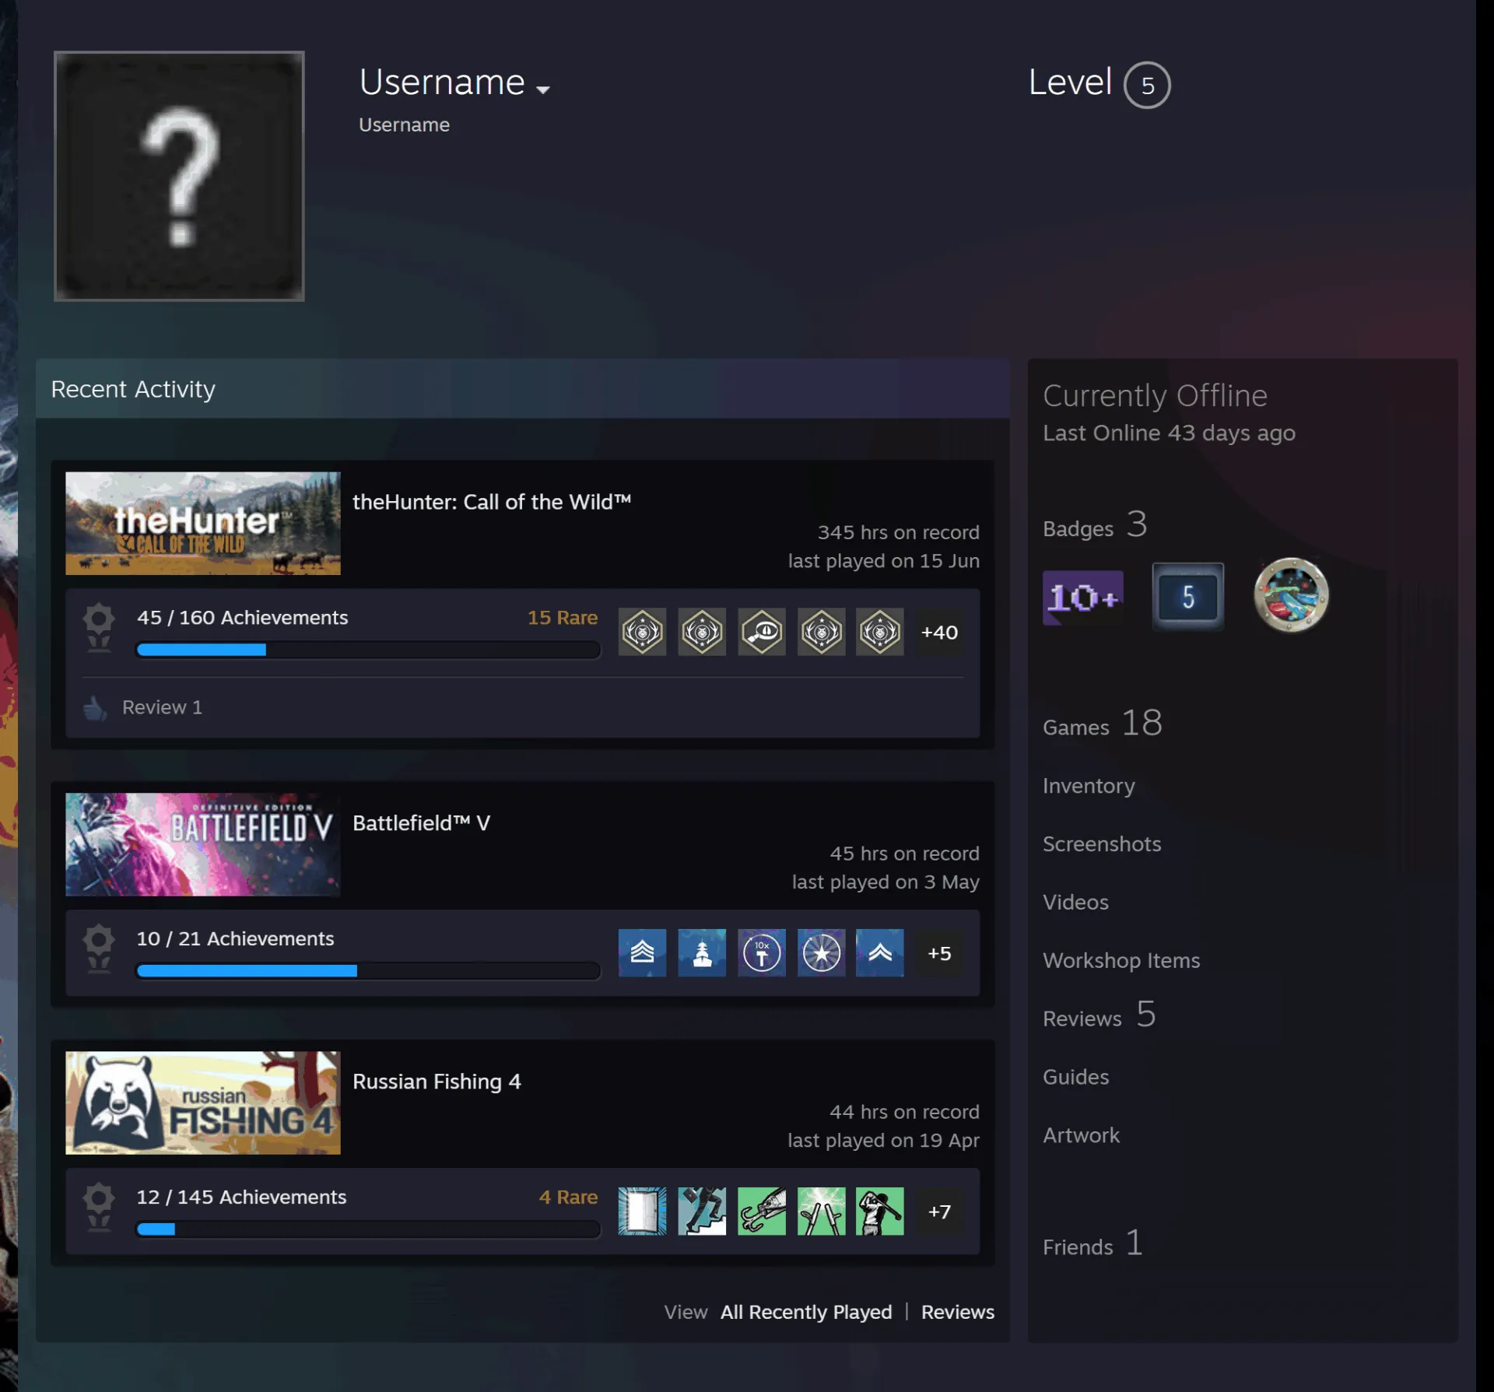Open the Reviews link beside All Recently Played
The width and height of the screenshot is (1494, 1392).
pos(957,1312)
